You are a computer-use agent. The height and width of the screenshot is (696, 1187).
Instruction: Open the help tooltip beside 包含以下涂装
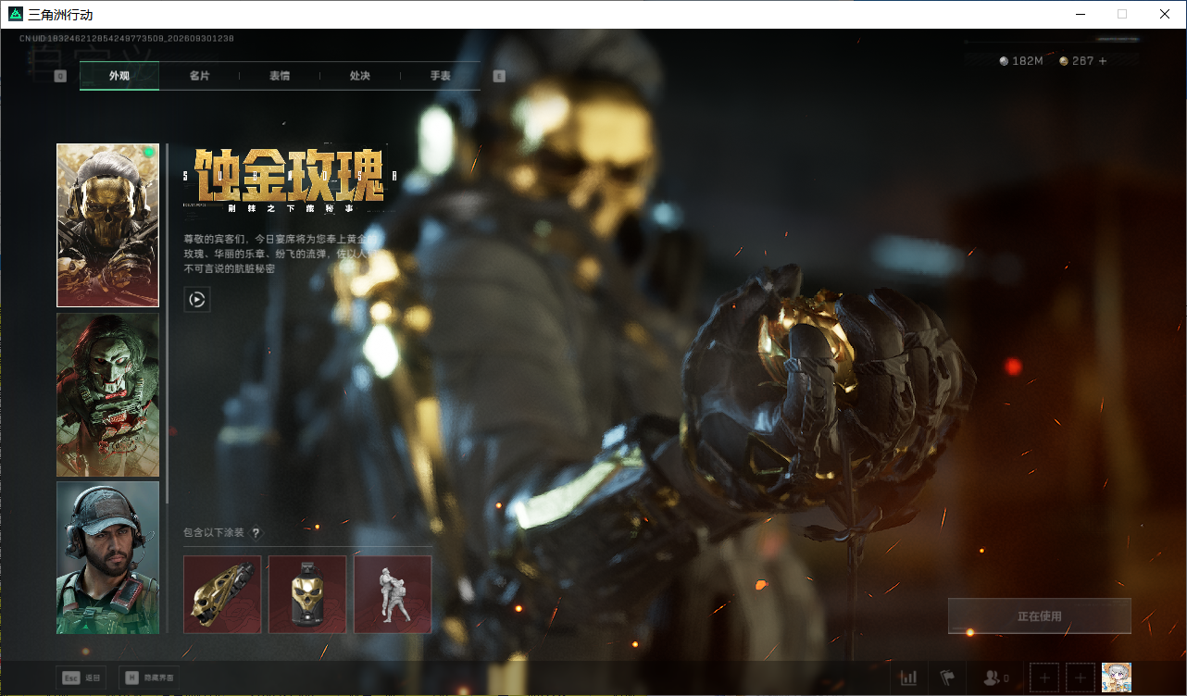(x=256, y=533)
